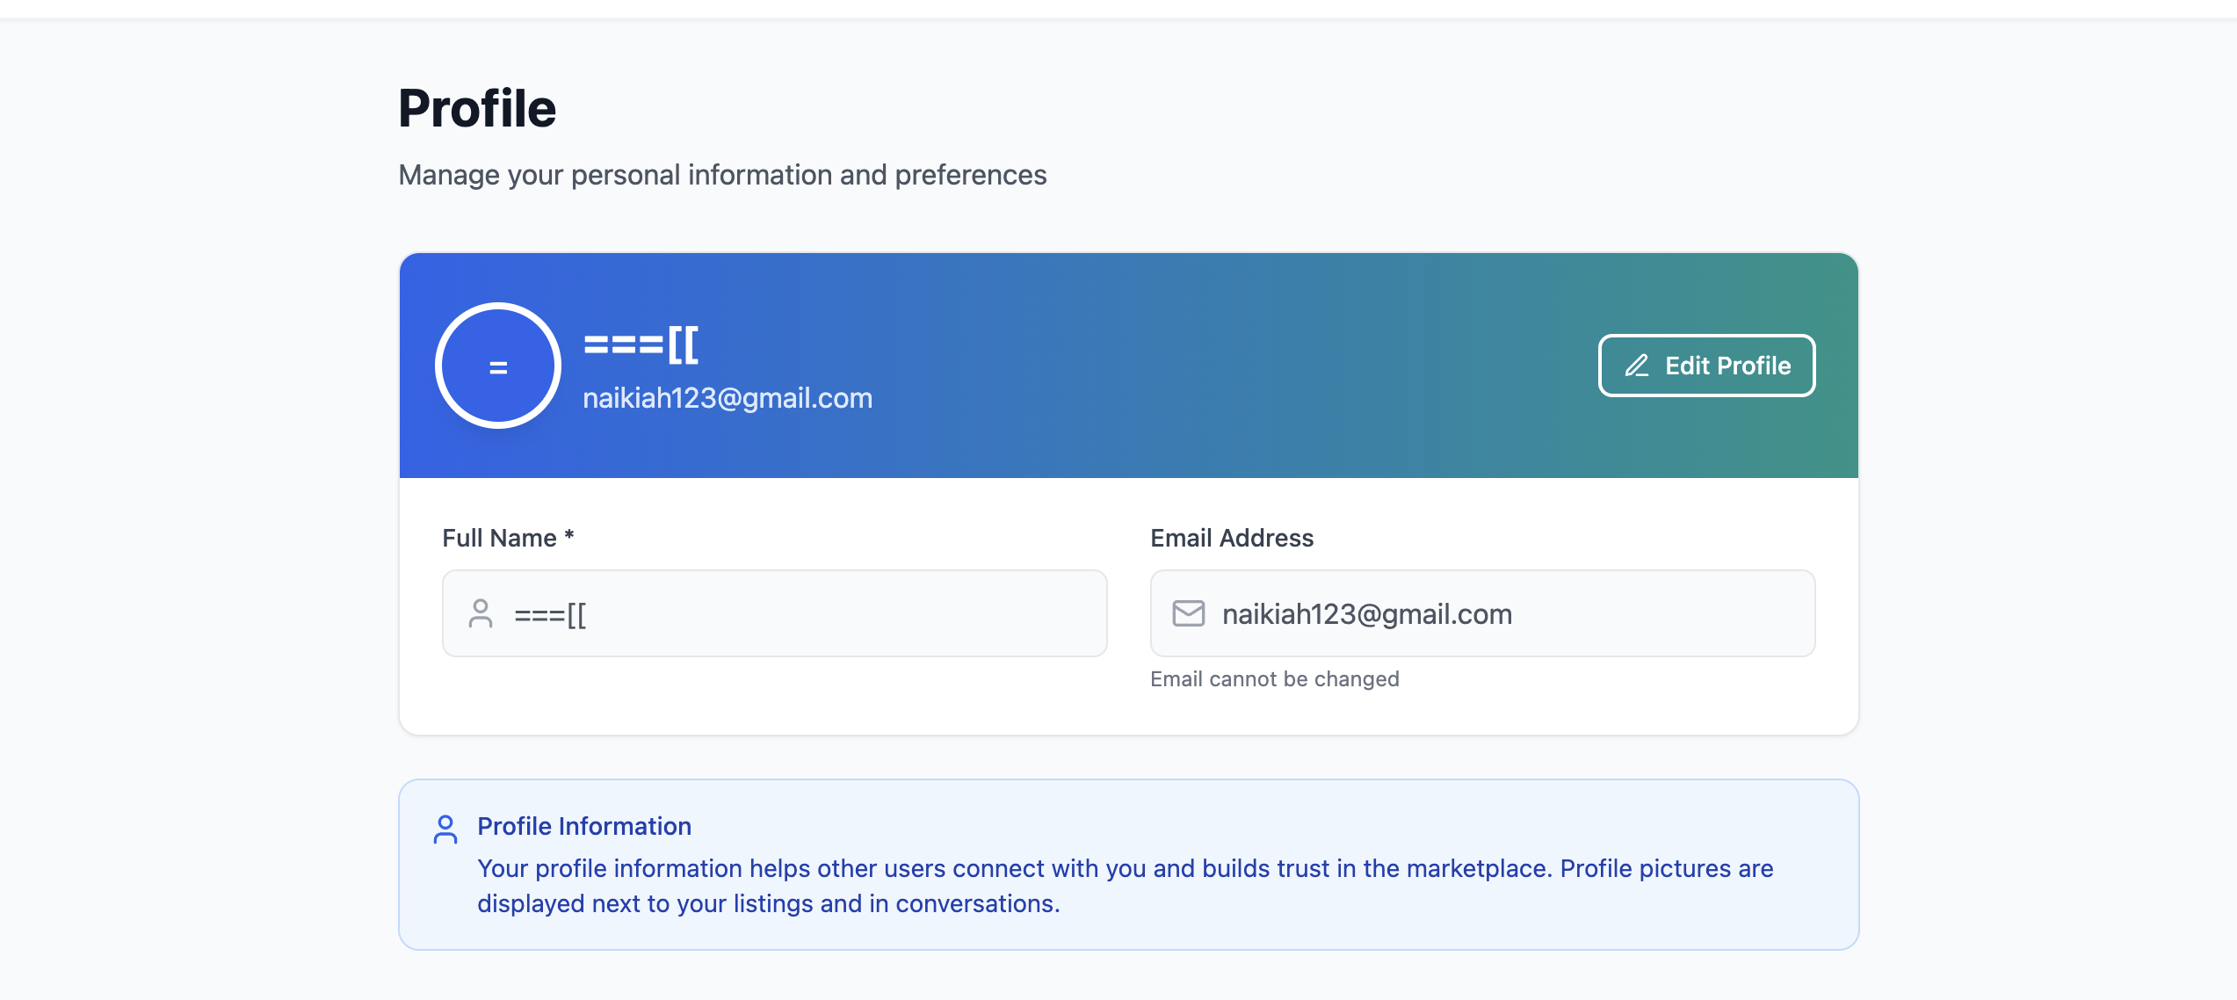Click the equals sign inside the avatar
Image resolution: width=2237 pixels, height=1000 pixels.
click(x=498, y=367)
